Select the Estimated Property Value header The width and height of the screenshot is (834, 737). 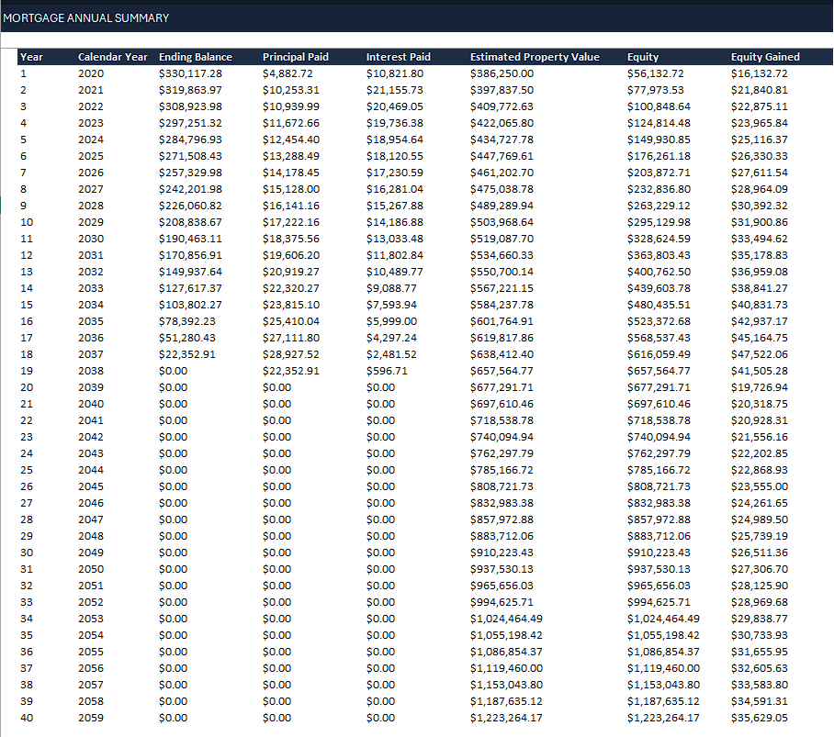click(535, 57)
